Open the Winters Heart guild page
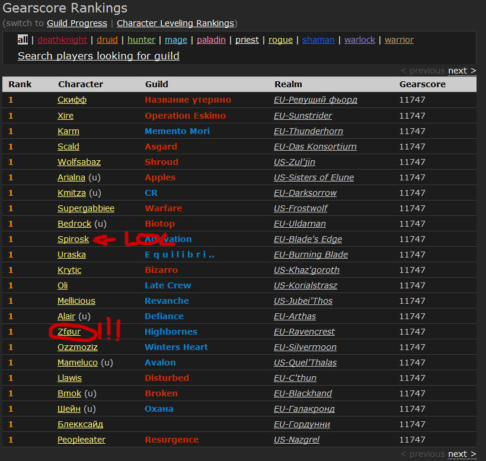 tap(176, 347)
